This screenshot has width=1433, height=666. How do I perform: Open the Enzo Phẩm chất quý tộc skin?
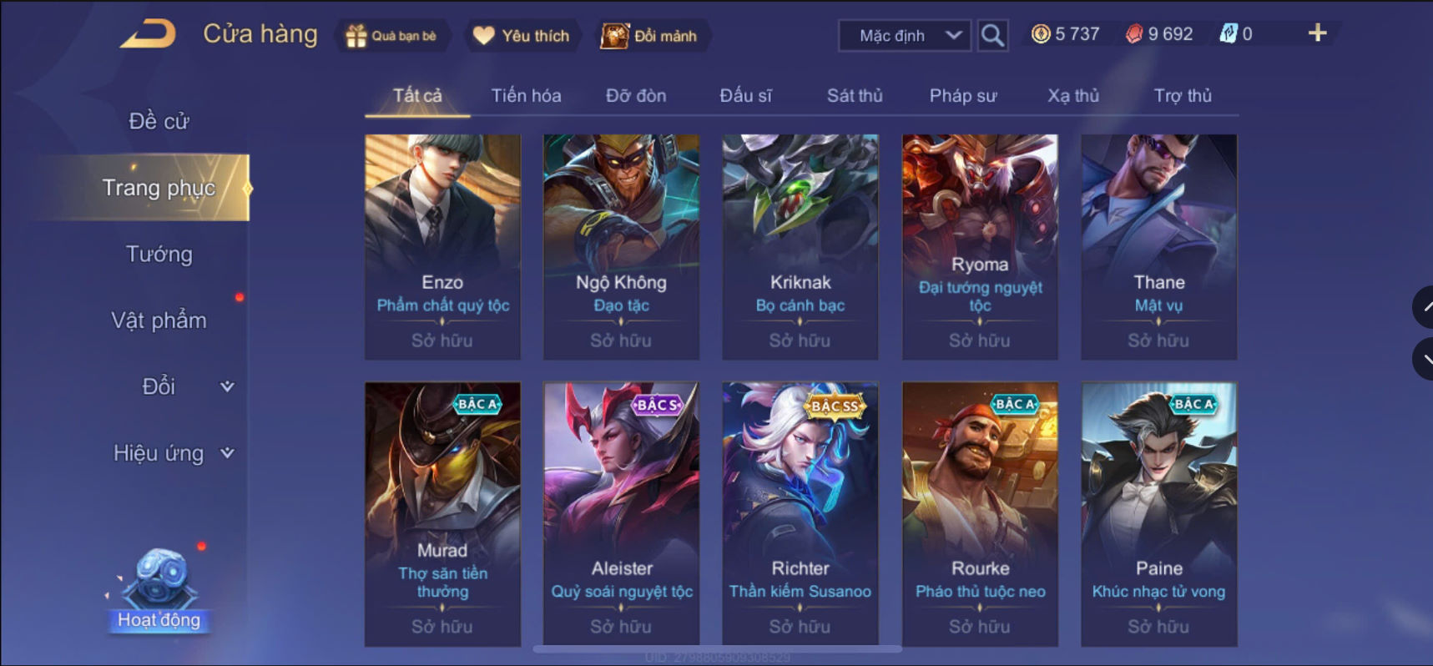[442, 247]
